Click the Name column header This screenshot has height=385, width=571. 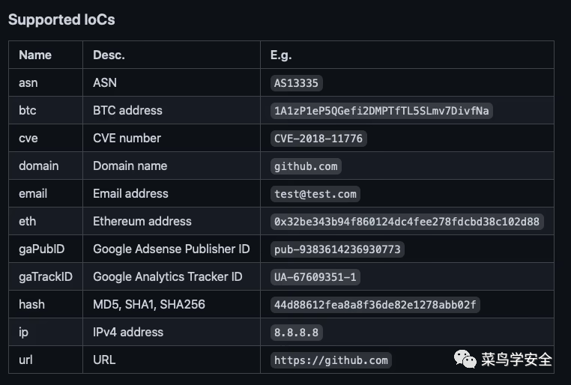(x=35, y=55)
